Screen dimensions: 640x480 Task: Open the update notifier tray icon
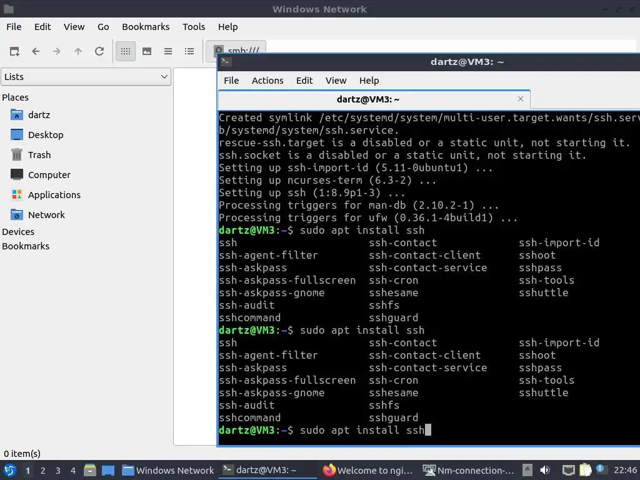click(601, 469)
